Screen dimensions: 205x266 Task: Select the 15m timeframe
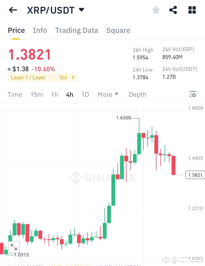pos(37,94)
